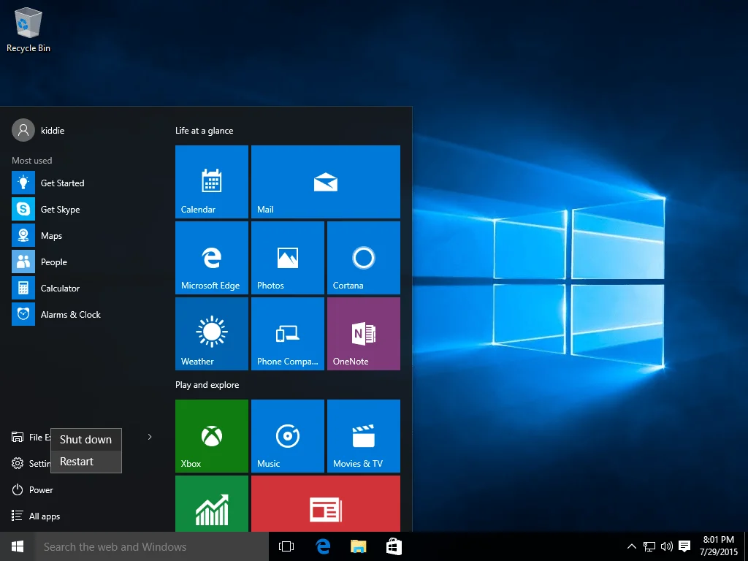Image resolution: width=748 pixels, height=561 pixels.
Task: Show hidden icons in the system tray
Action: tap(630, 546)
